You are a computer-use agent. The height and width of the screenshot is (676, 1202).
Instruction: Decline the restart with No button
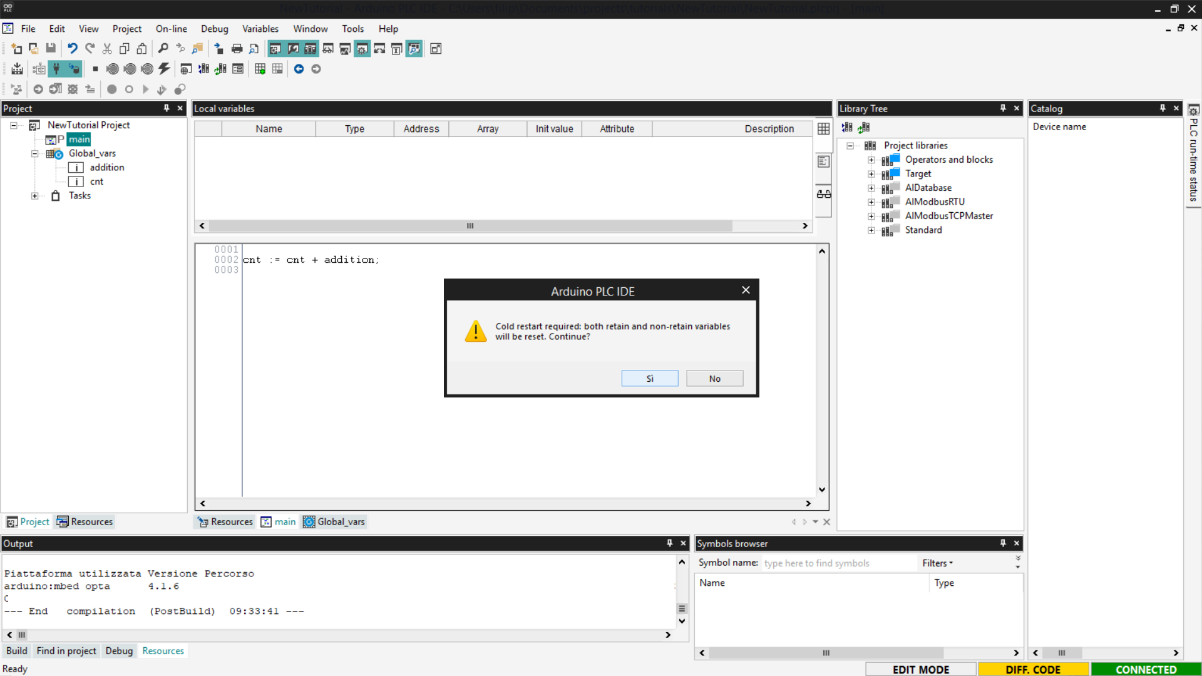(x=714, y=379)
